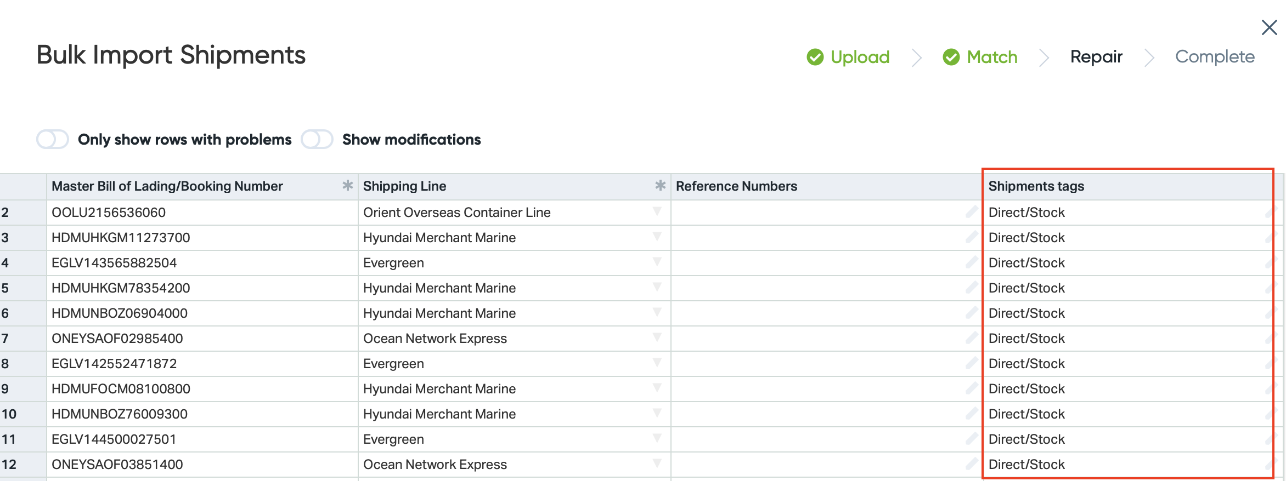Click green checkmark icon beside Upload

click(815, 57)
